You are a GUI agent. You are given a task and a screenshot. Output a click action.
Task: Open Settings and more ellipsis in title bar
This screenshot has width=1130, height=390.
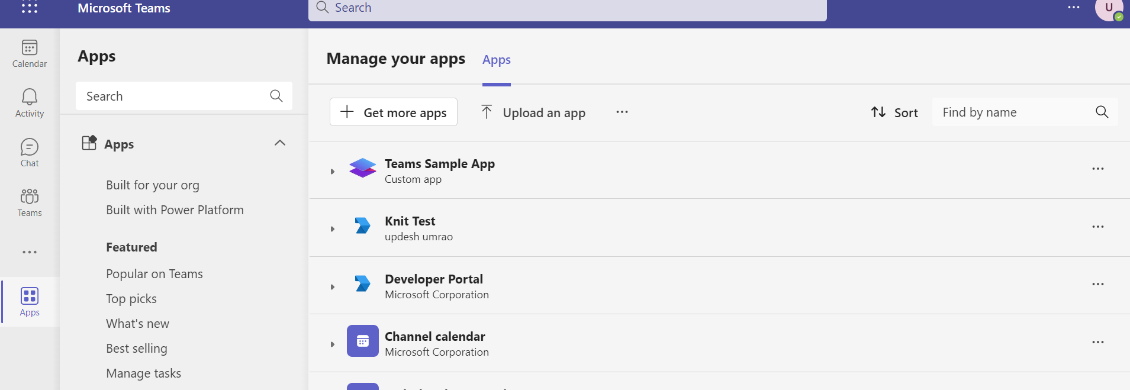(x=1074, y=7)
